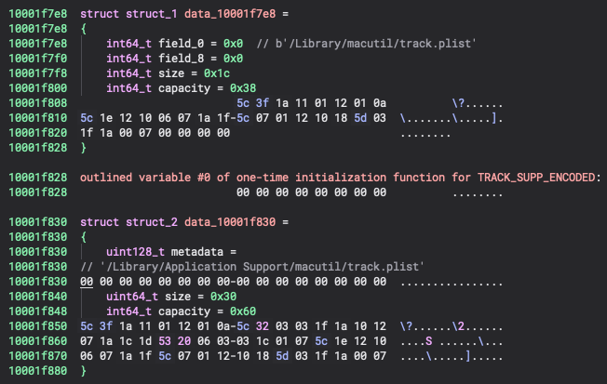Image resolution: width=607 pixels, height=384 pixels.
Task: Click address 10001f808 in the gutter
Action: coord(36,103)
